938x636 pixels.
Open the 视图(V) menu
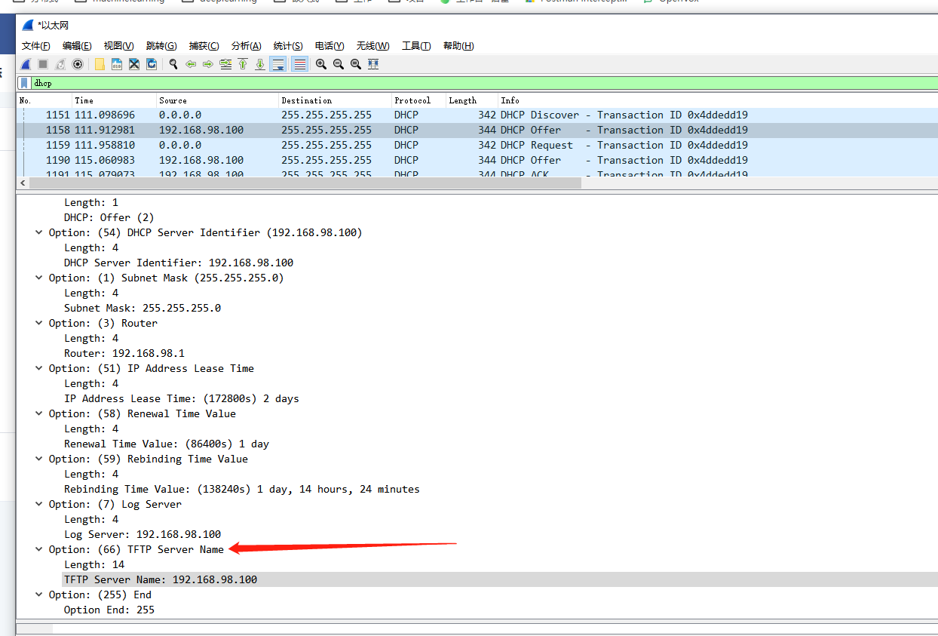pyautogui.click(x=118, y=46)
